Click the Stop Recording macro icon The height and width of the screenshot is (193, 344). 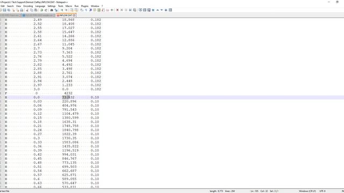121,10
